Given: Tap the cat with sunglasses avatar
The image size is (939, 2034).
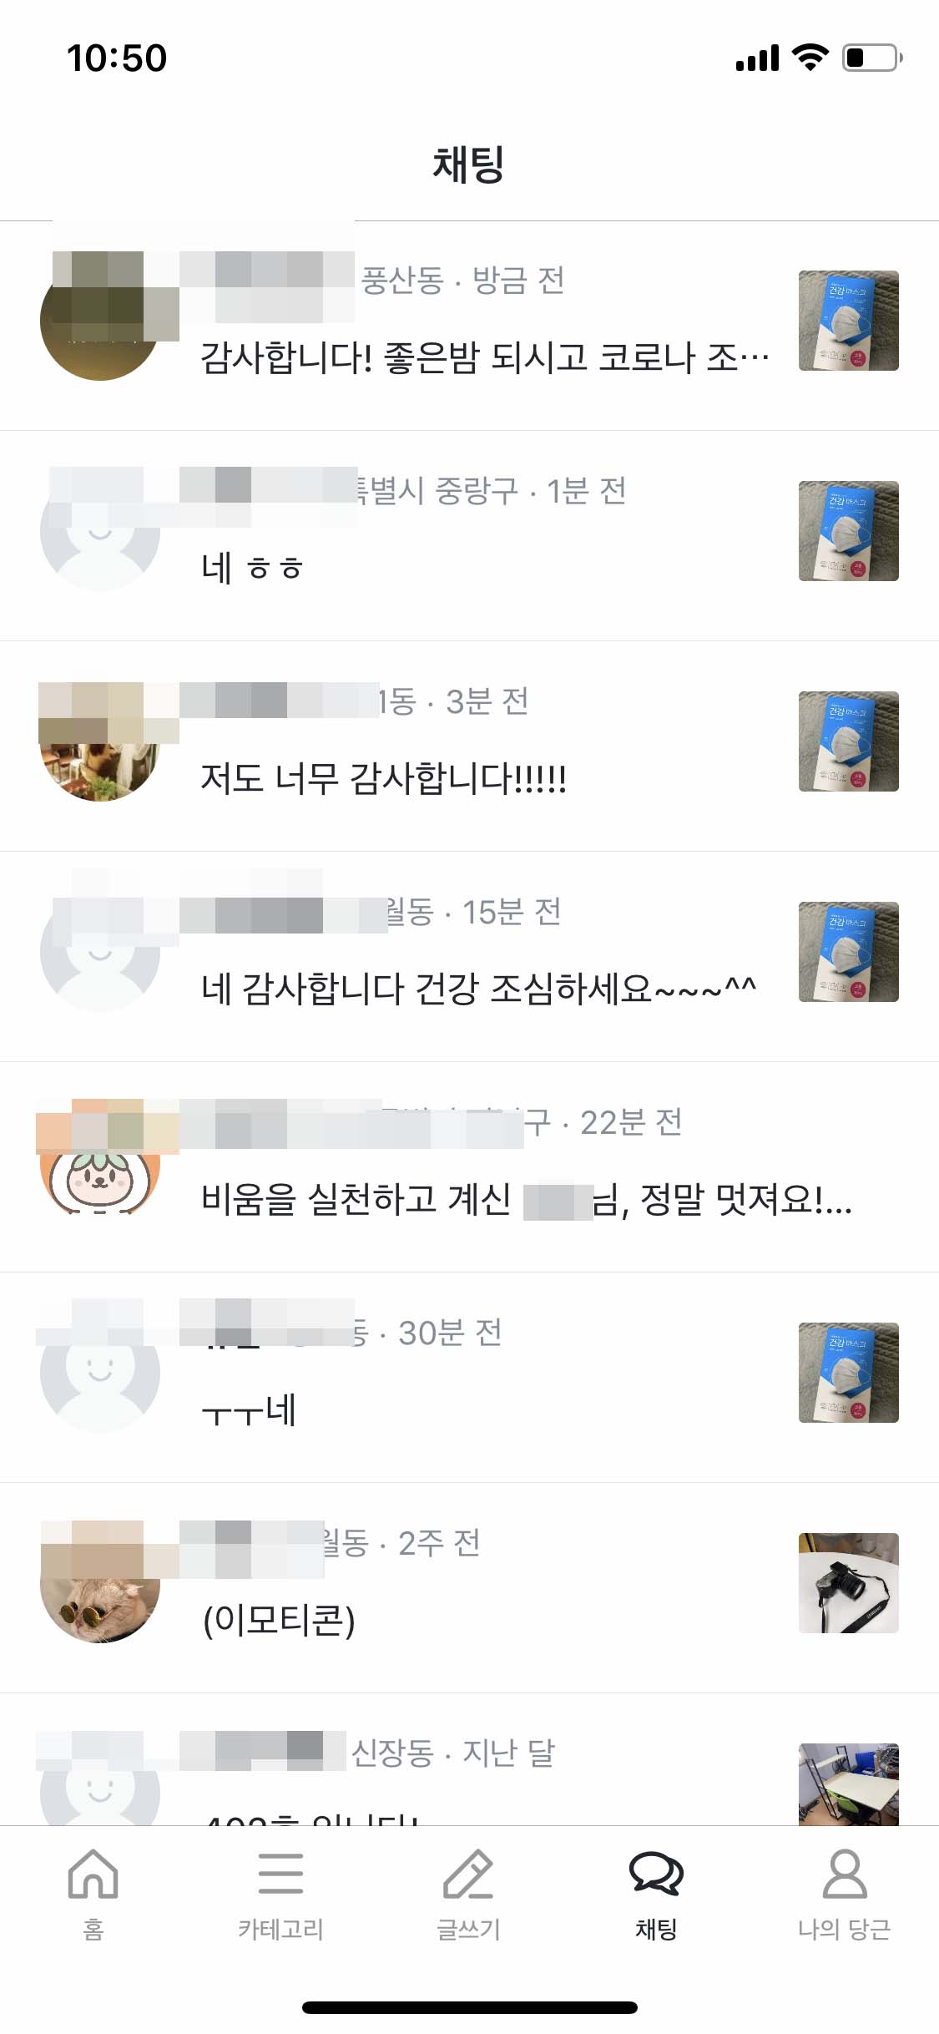Looking at the screenshot, I should coord(100,1582).
